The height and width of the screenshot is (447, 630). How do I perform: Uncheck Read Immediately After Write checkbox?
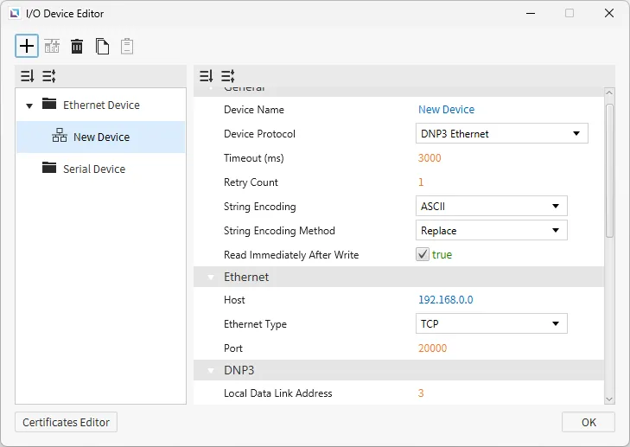[x=423, y=254]
